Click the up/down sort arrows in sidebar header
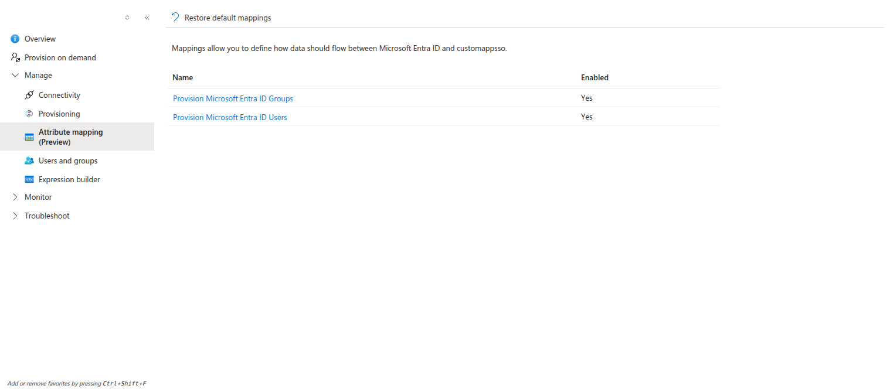 click(x=127, y=18)
